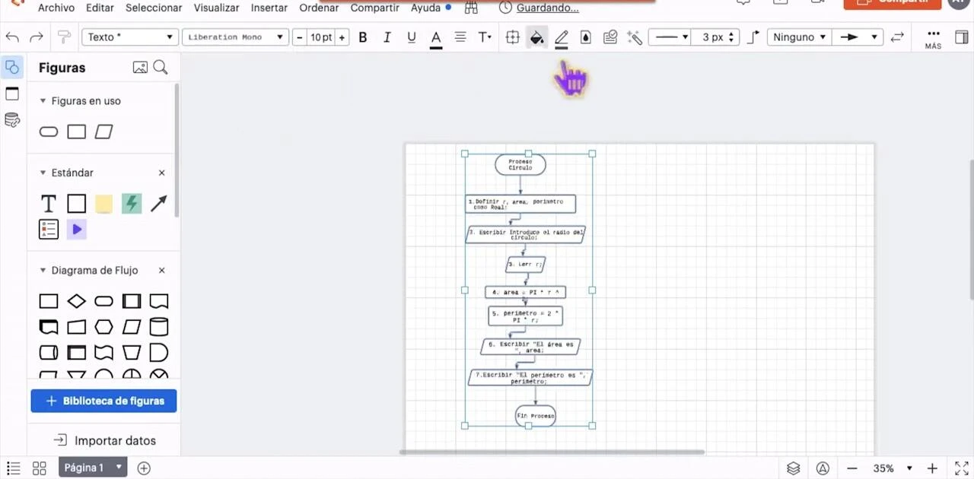Open the Liberation Mono font dropdown
This screenshot has height=479, width=974.
click(x=236, y=37)
